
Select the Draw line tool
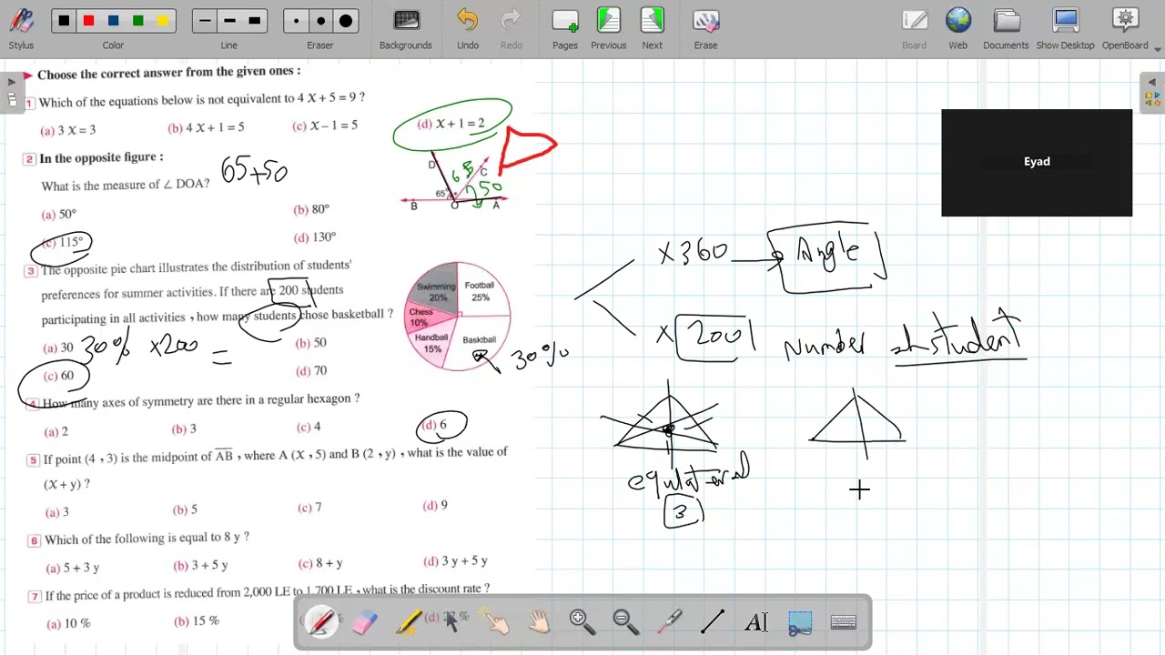(714, 622)
